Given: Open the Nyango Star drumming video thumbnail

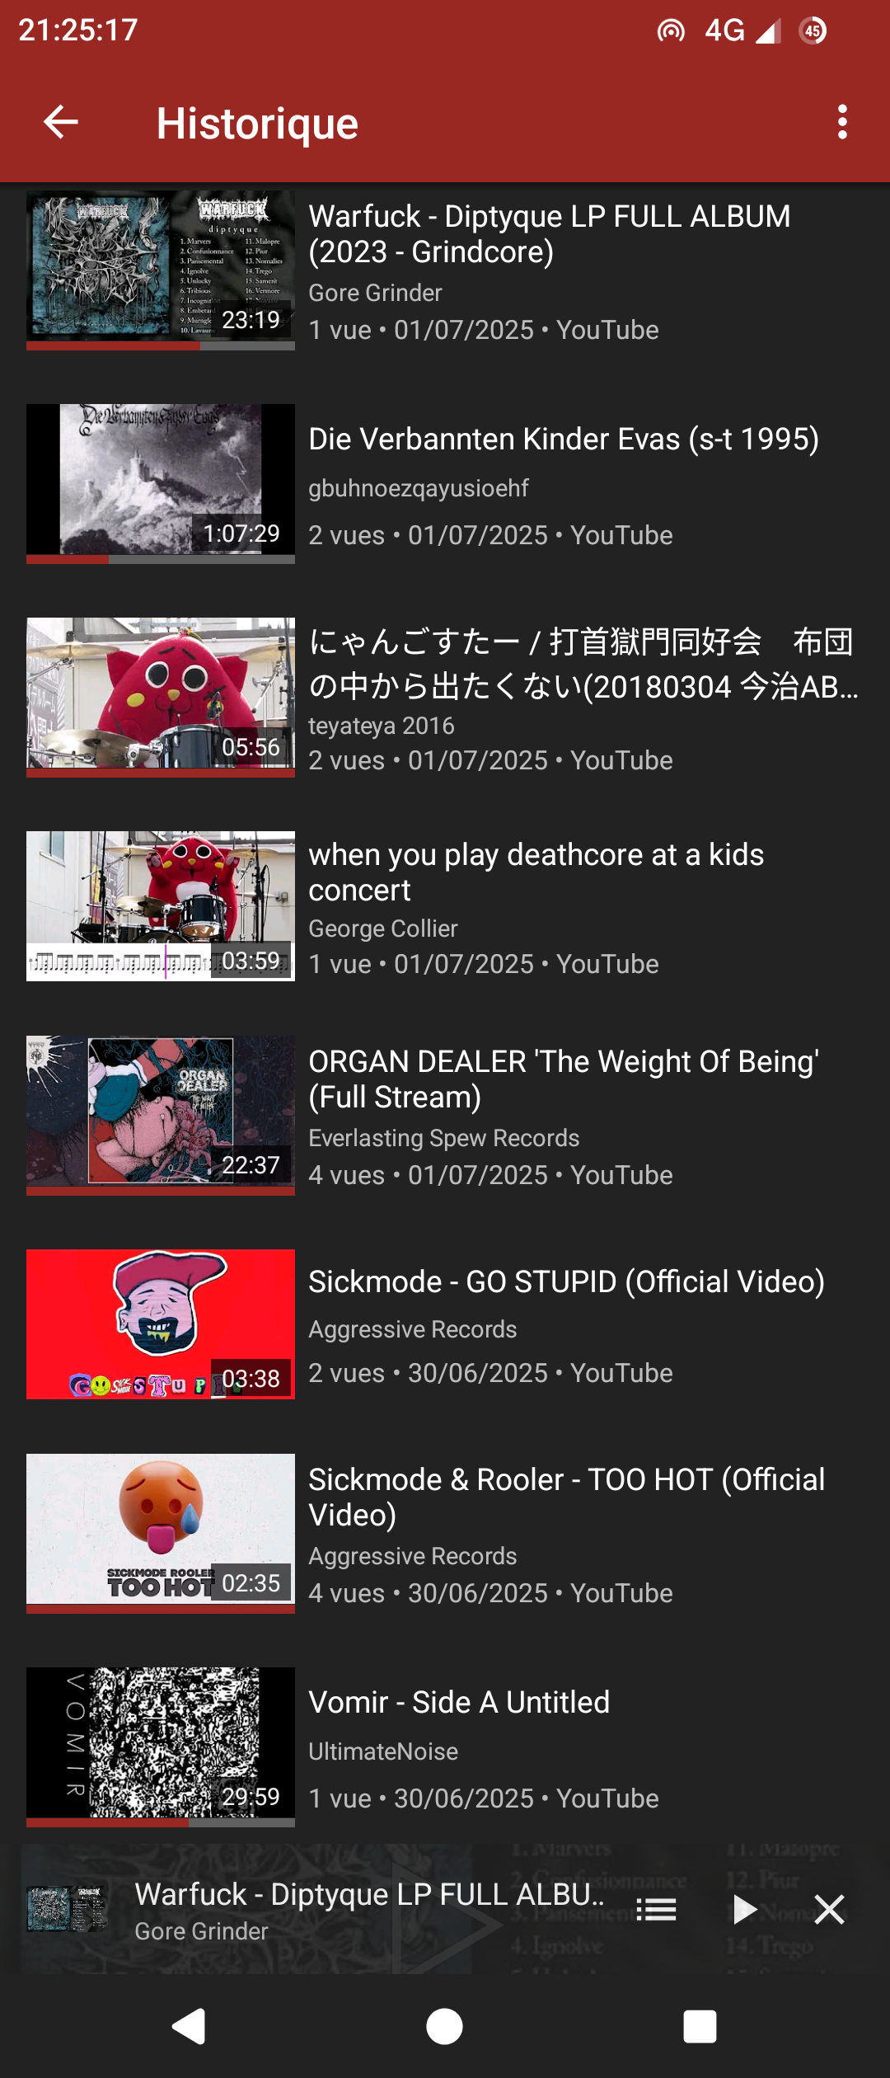Looking at the screenshot, I should pyautogui.click(x=161, y=697).
